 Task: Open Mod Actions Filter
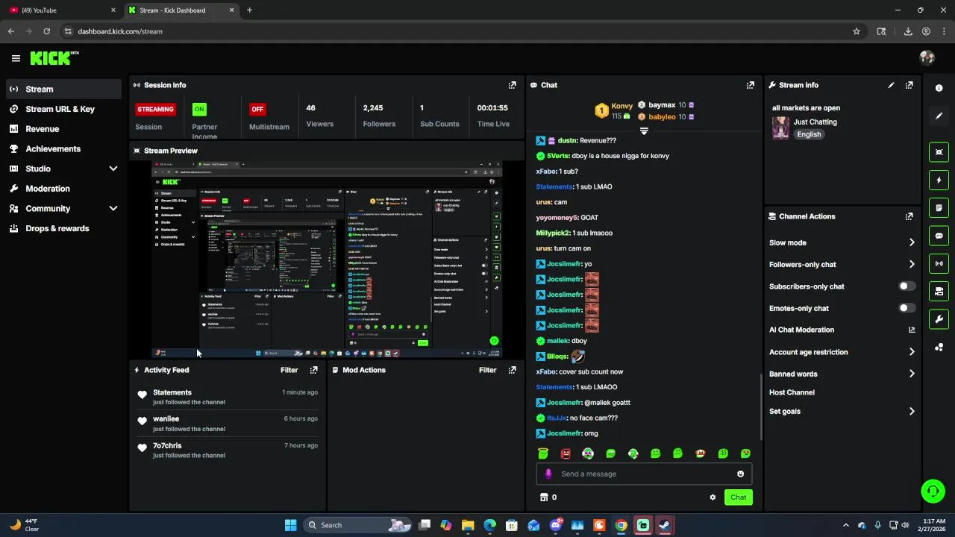pos(487,370)
